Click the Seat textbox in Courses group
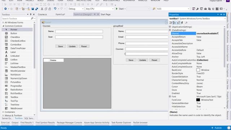 79,37
